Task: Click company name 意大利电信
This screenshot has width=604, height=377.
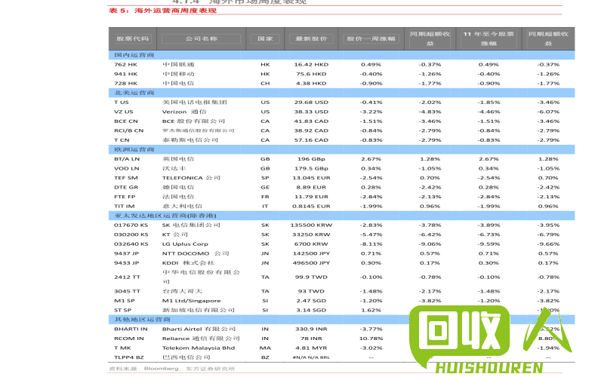Action: tap(182, 206)
